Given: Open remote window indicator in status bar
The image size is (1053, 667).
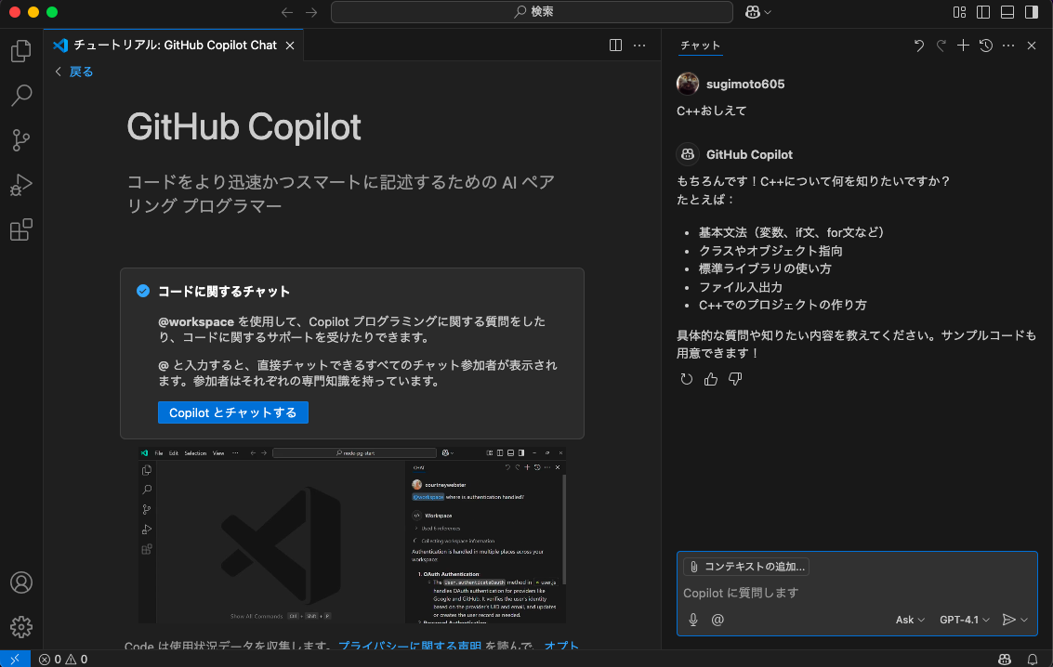Looking at the screenshot, I should pos(15,659).
